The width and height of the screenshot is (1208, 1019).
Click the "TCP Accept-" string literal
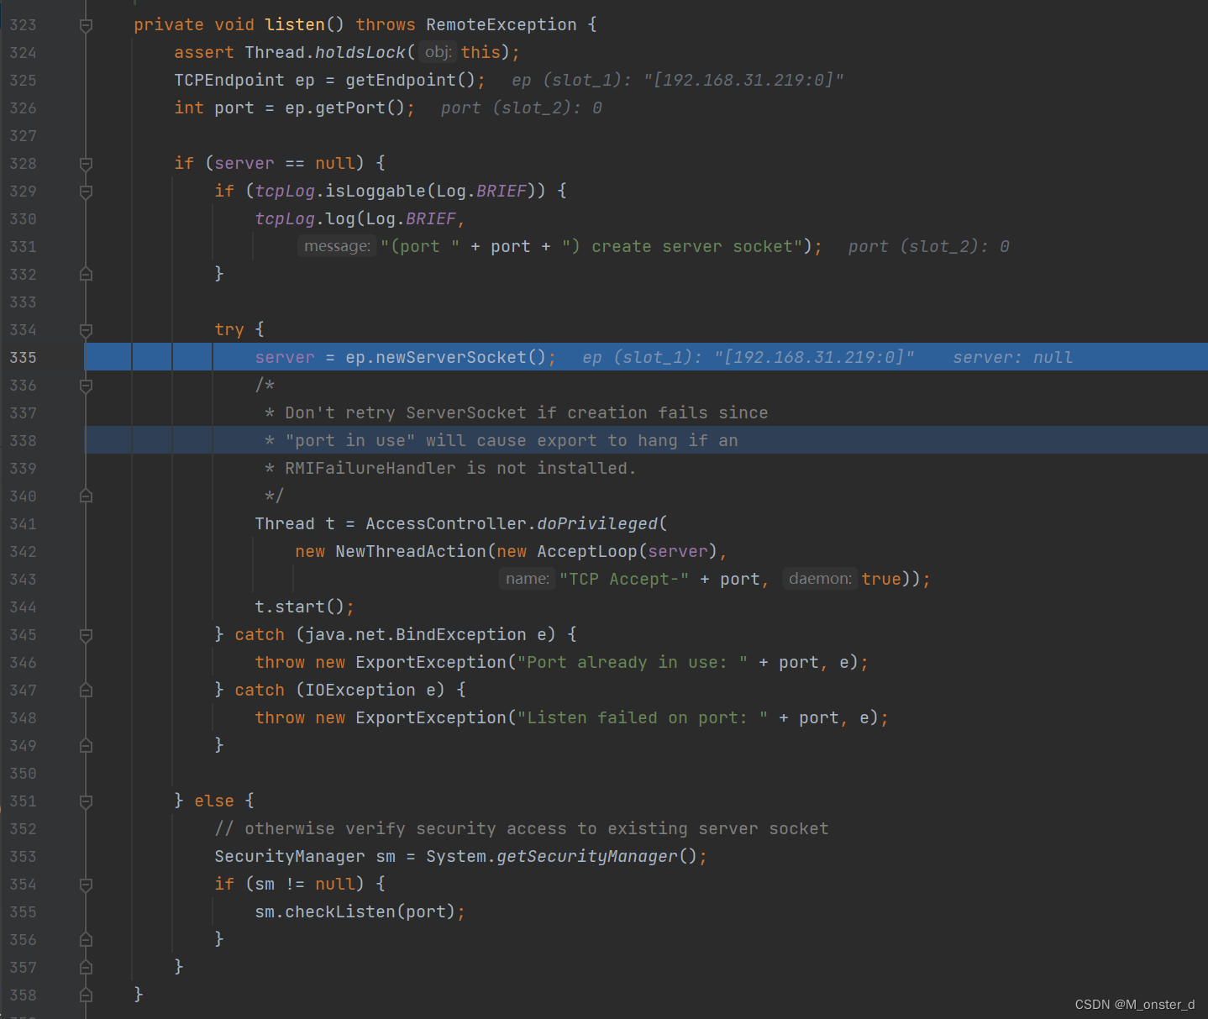click(624, 580)
